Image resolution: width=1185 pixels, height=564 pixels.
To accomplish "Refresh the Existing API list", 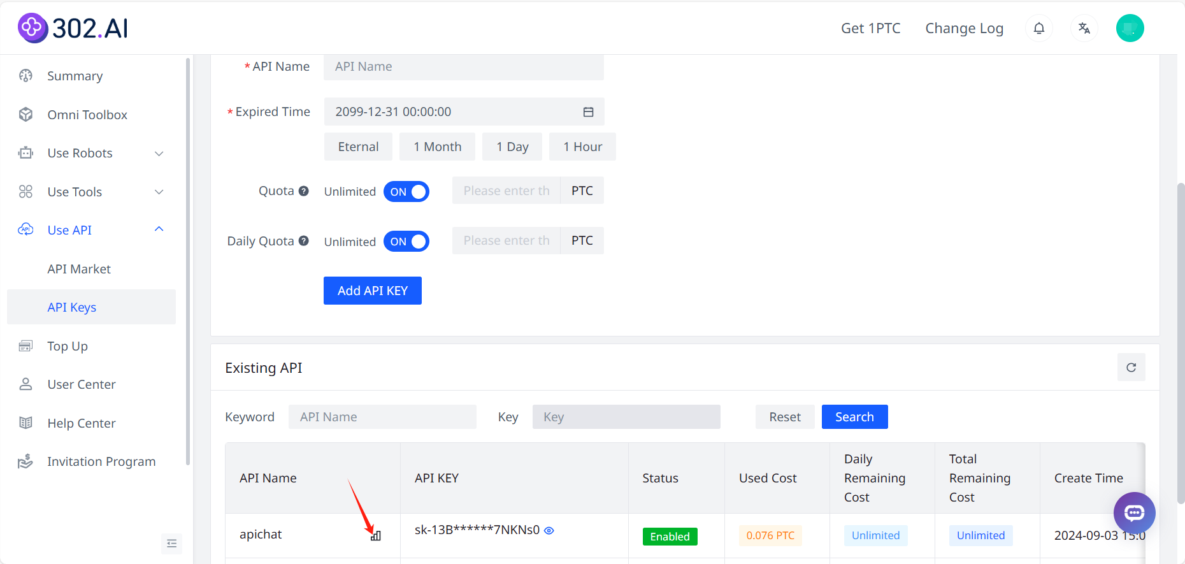I will pyautogui.click(x=1131, y=367).
